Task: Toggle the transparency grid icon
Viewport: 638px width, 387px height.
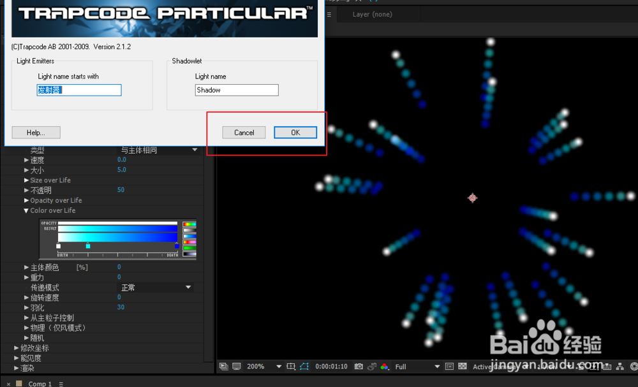Action: click(462, 366)
